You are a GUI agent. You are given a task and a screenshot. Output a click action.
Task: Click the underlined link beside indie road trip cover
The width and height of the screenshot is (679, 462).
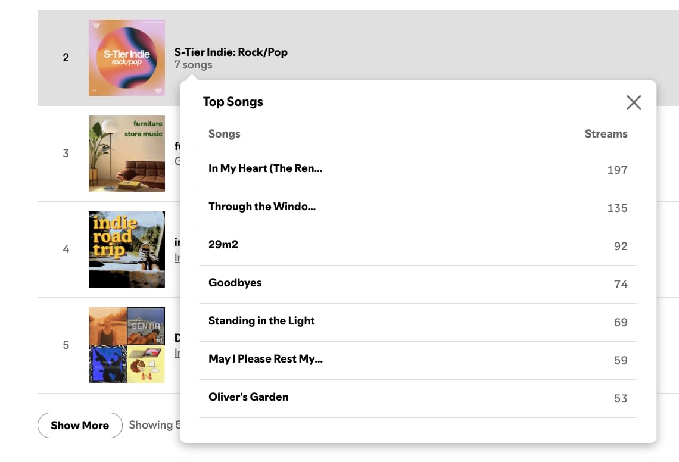(177, 257)
